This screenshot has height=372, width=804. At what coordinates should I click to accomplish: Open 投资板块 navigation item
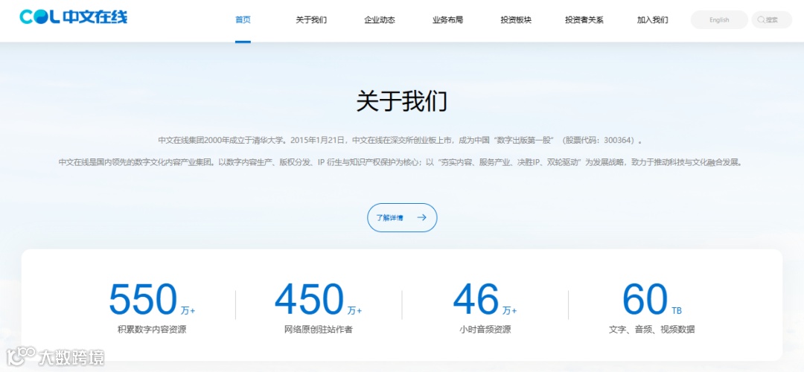click(x=516, y=20)
